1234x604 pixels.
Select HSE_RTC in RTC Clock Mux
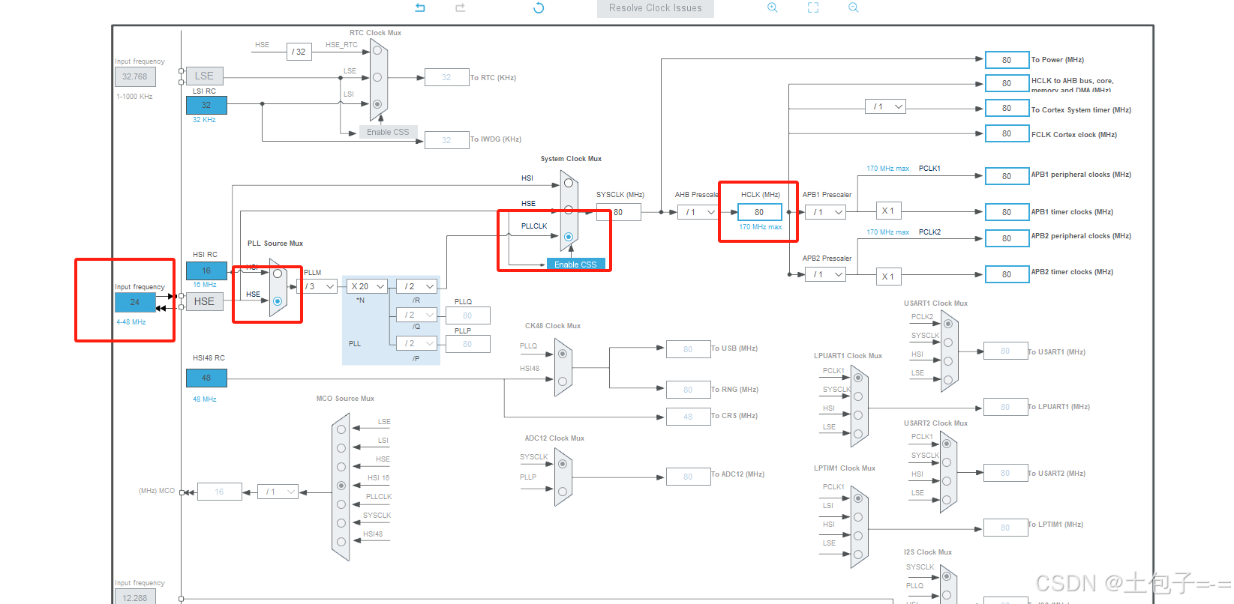pyautogui.click(x=377, y=51)
